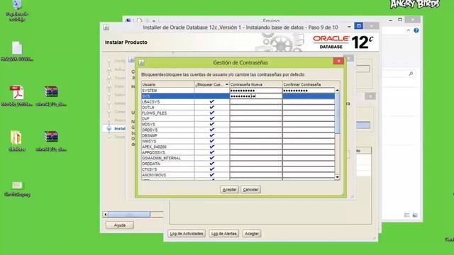Viewport: 454px width, 255px height.
Task: Click the Contraseña Nueva column header
Action: tap(256, 84)
